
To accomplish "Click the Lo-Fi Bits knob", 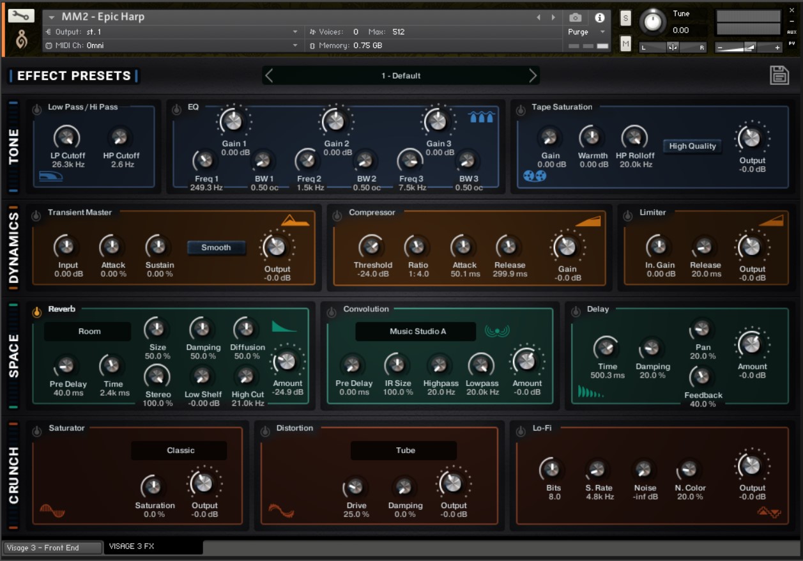I will (552, 469).
